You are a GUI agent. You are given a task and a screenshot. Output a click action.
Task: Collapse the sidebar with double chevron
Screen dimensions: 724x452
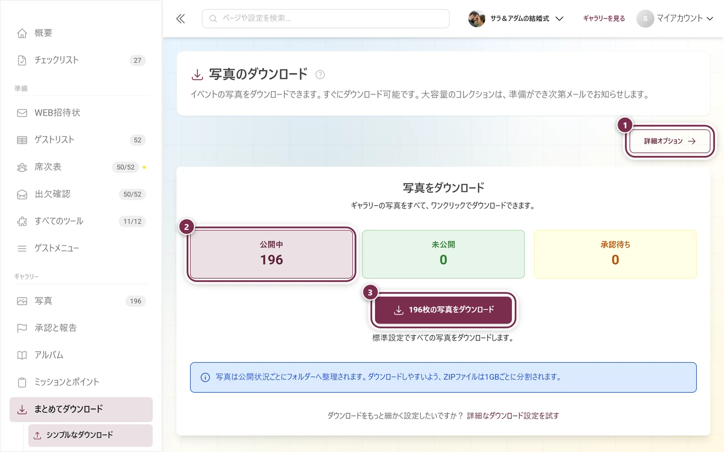tap(180, 19)
